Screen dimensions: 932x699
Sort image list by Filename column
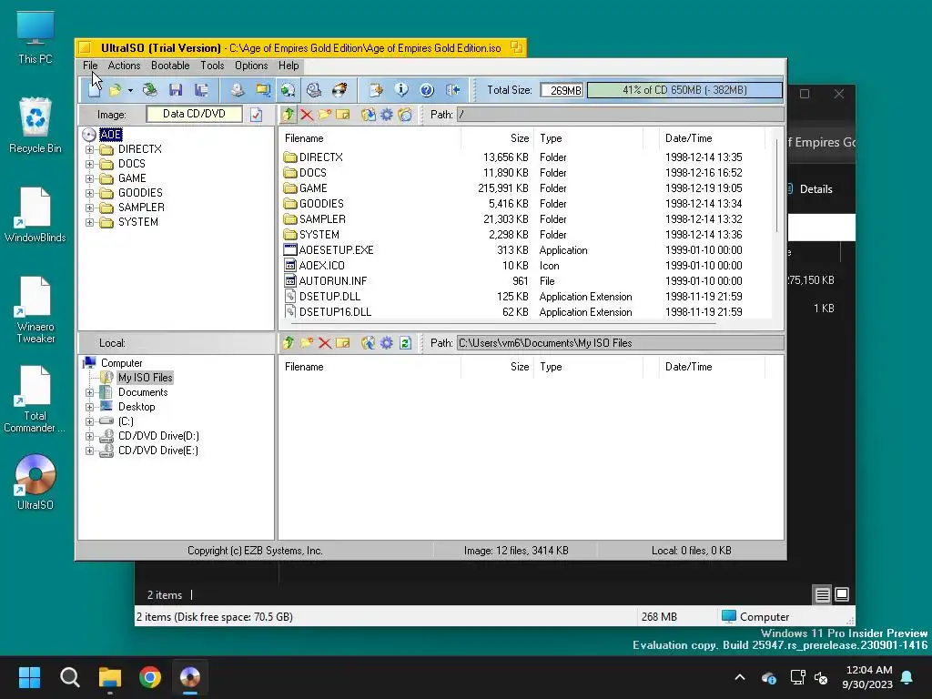(x=370, y=138)
